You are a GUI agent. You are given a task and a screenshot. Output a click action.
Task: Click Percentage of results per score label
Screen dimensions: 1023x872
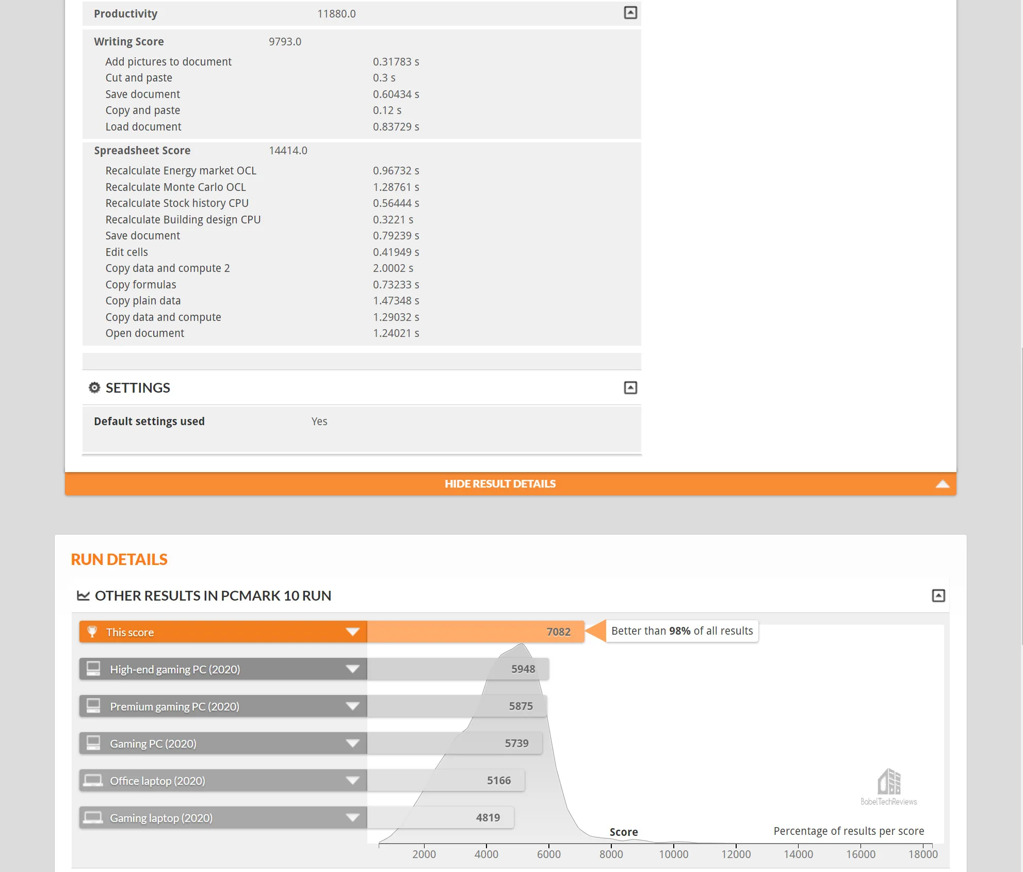849,831
